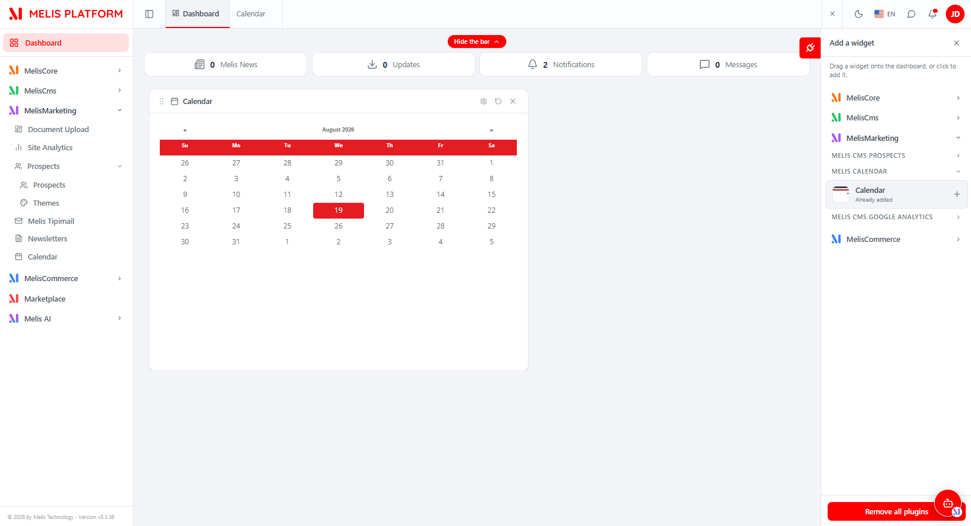
Task: Click the red plugin plug icon
Action: 810,48
